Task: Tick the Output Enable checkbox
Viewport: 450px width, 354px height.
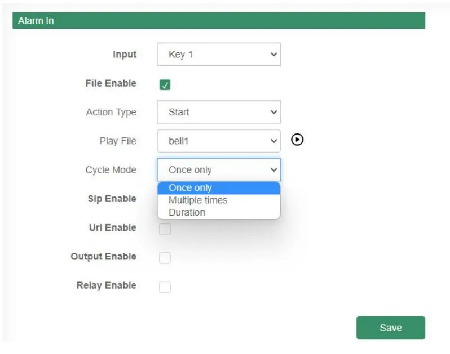Action: pos(165,258)
